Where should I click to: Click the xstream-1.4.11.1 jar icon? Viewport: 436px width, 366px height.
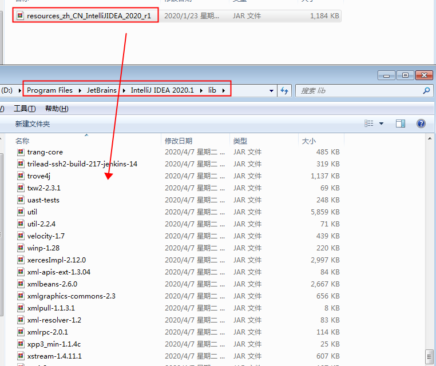[21, 356]
